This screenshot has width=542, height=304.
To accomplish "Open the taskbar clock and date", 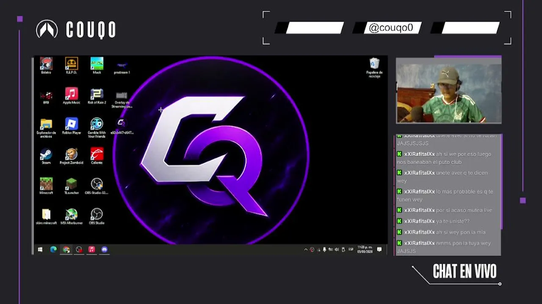I will pos(364,249).
